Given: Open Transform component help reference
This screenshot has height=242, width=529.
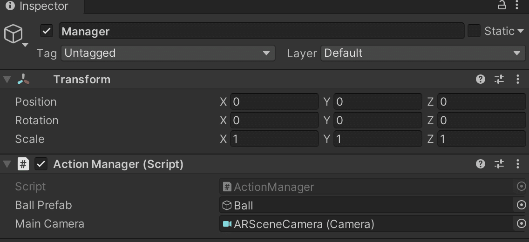Looking at the screenshot, I should (481, 80).
